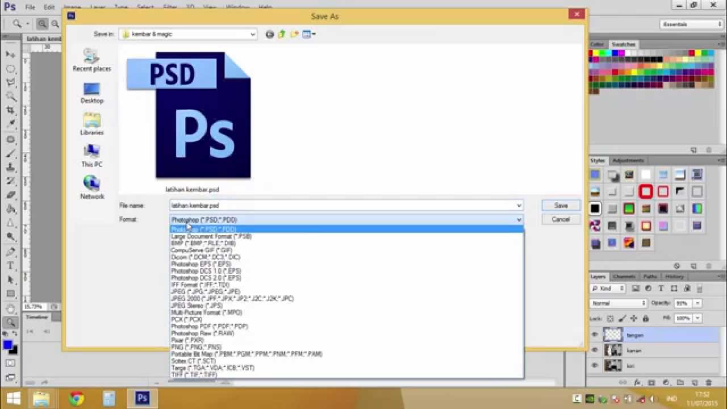
Task: Click the delete layer trash icon
Action: [x=708, y=383]
